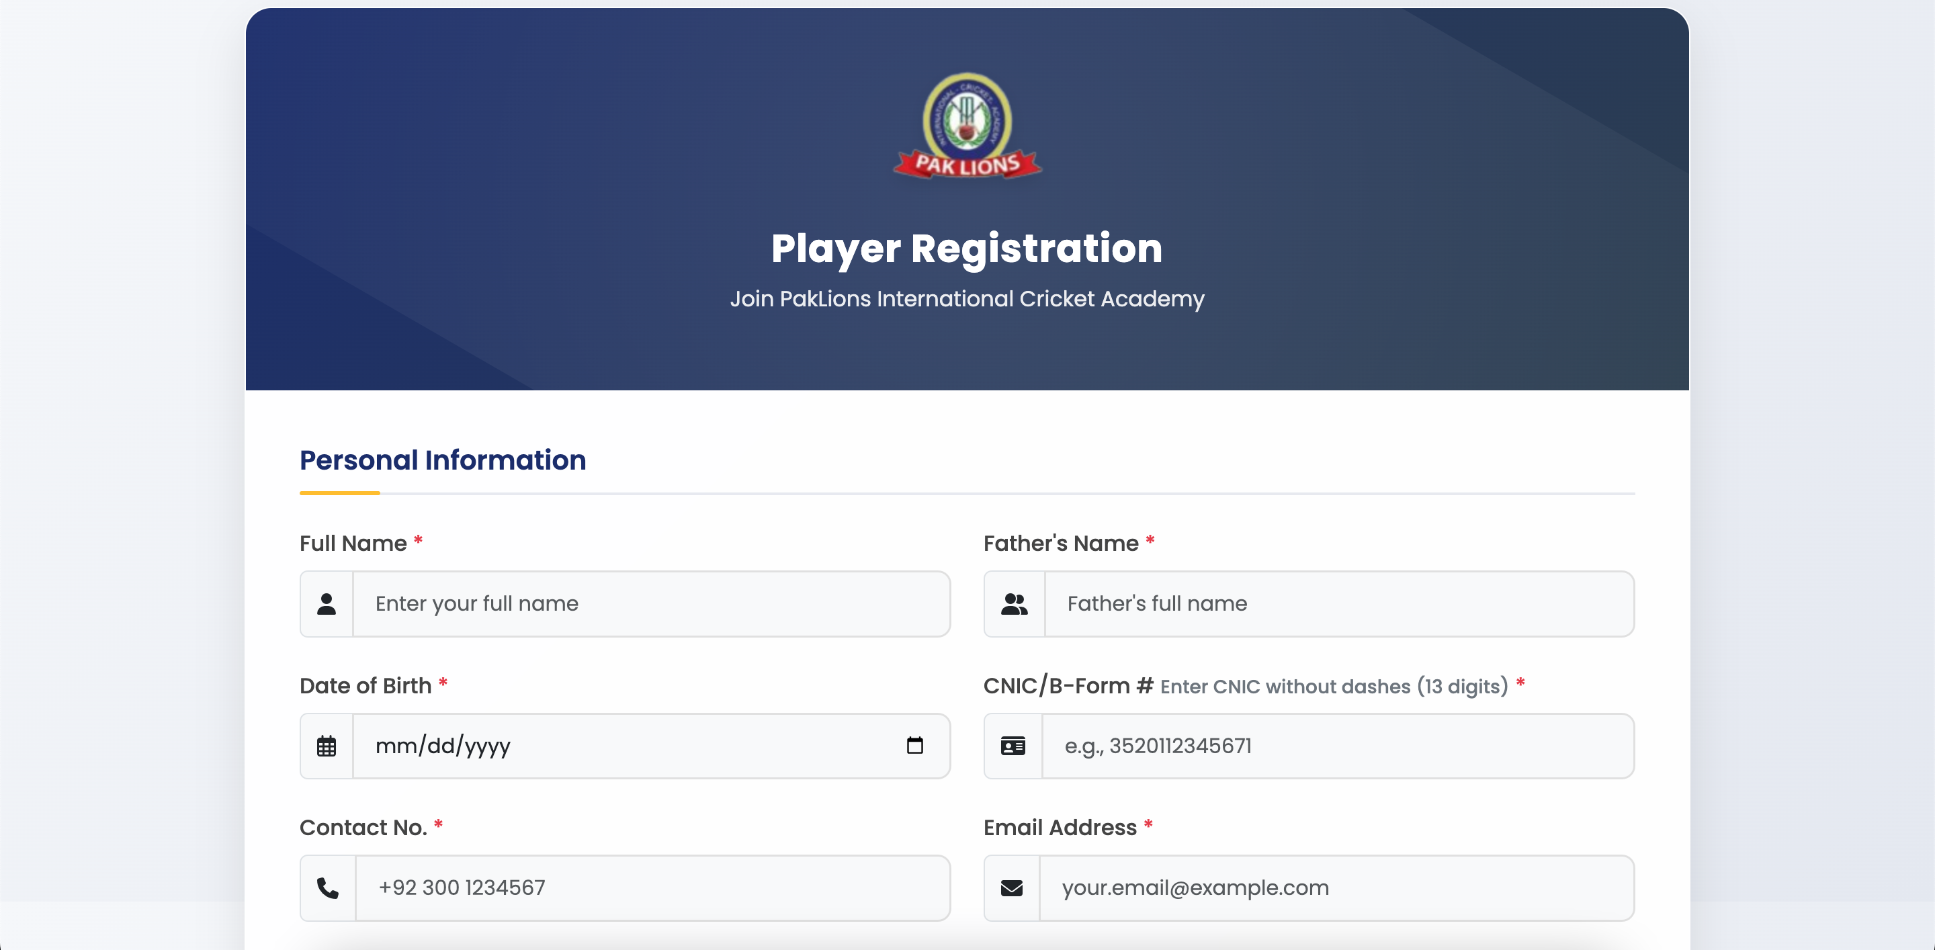
Task: Click the Email Address input field
Action: pyautogui.click(x=1336, y=888)
